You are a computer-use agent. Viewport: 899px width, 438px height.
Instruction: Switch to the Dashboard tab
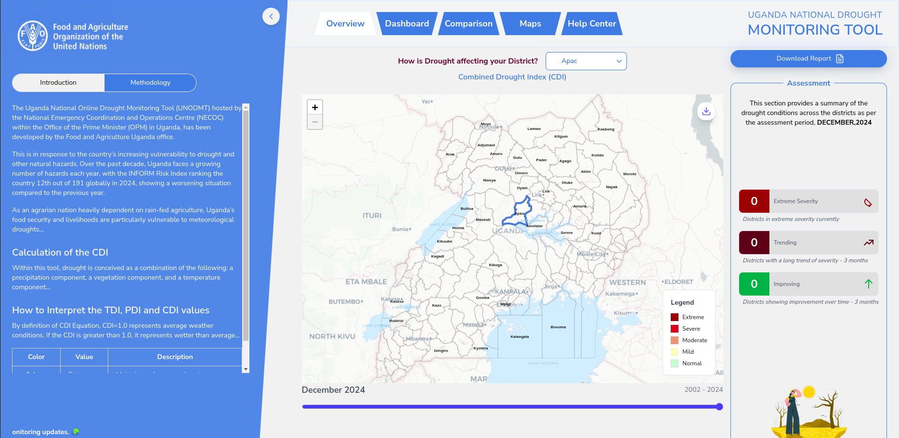(407, 23)
